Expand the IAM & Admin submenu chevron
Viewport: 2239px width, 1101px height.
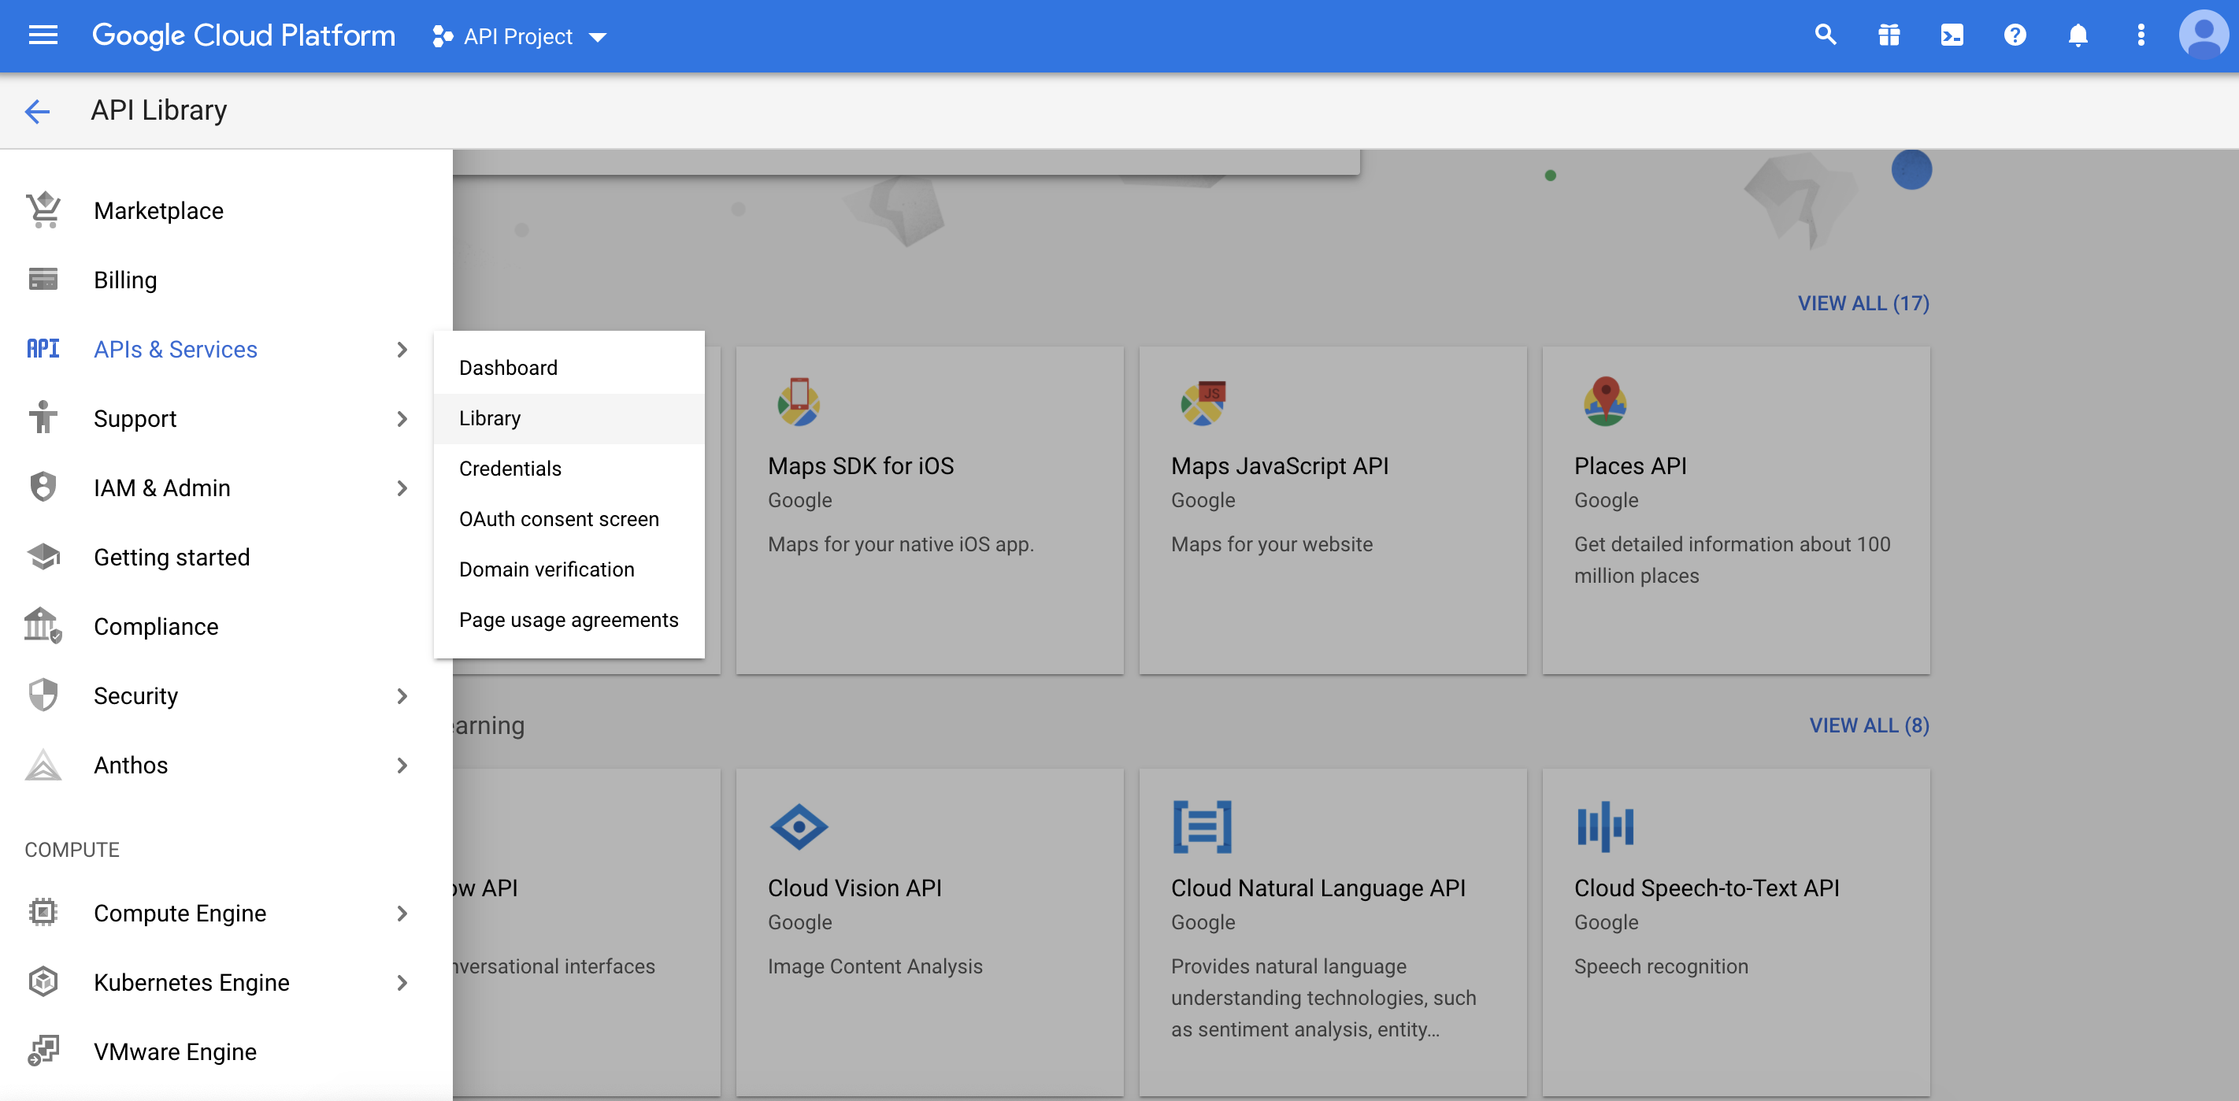point(402,488)
